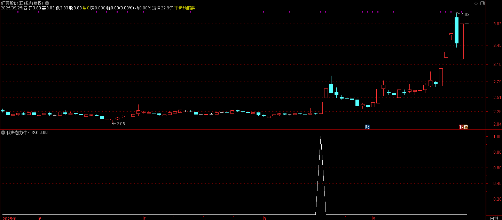Select the tall cyan candle below 4.03

pyautogui.click(x=456, y=30)
